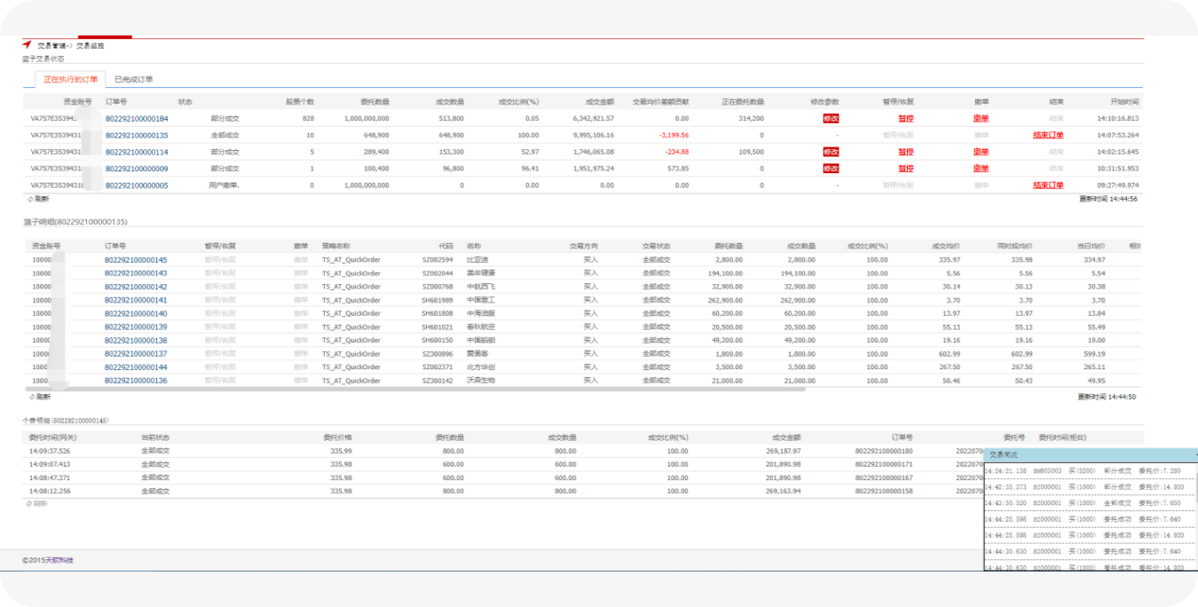Open the 已完成订单 tab

tap(133, 79)
